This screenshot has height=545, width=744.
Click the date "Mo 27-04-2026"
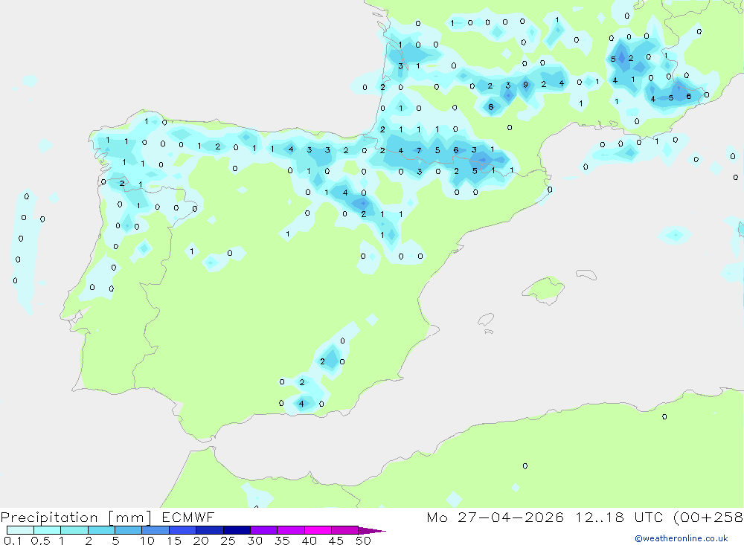495,517
